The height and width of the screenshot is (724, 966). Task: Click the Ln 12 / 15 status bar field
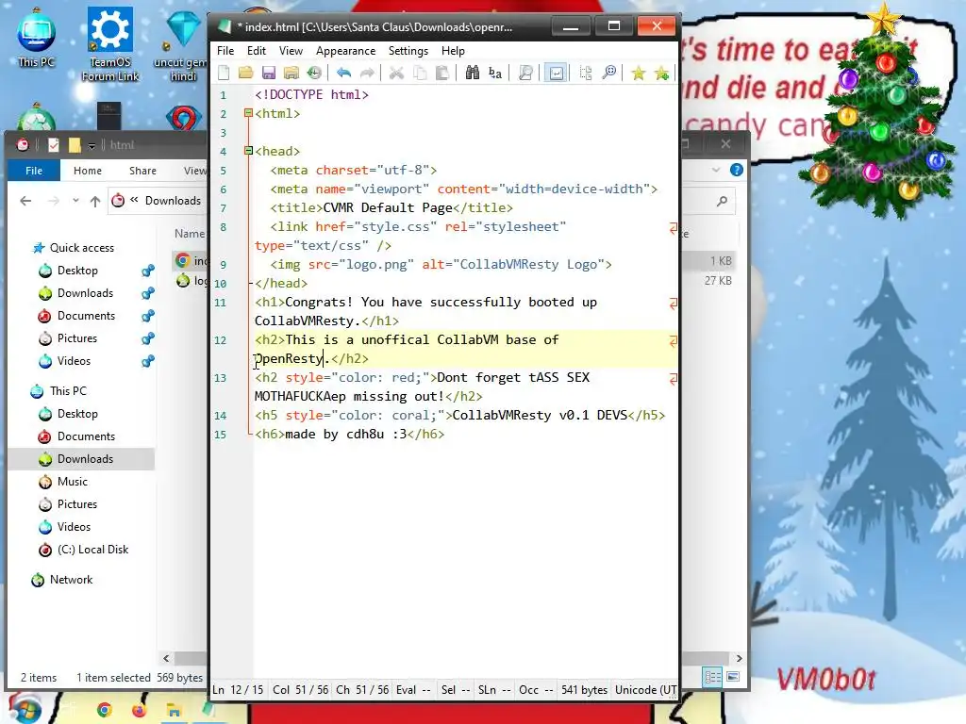(238, 690)
